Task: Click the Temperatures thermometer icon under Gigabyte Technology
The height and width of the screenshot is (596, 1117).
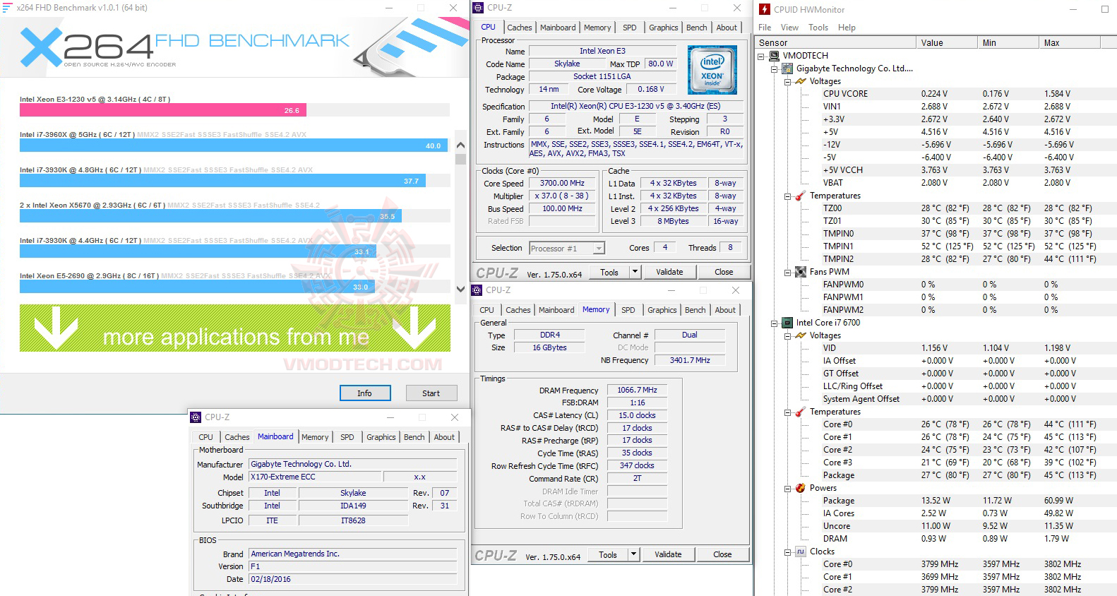Action: coord(801,196)
